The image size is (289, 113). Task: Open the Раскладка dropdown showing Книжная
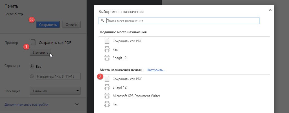pyautogui.click(x=55, y=91)
